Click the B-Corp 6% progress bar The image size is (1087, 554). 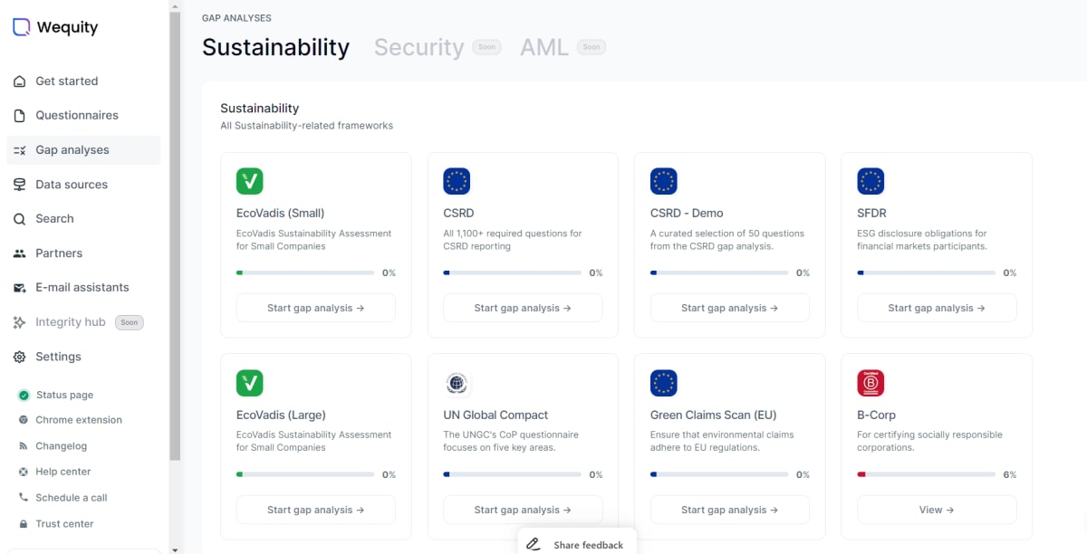[x=926, y=474]
